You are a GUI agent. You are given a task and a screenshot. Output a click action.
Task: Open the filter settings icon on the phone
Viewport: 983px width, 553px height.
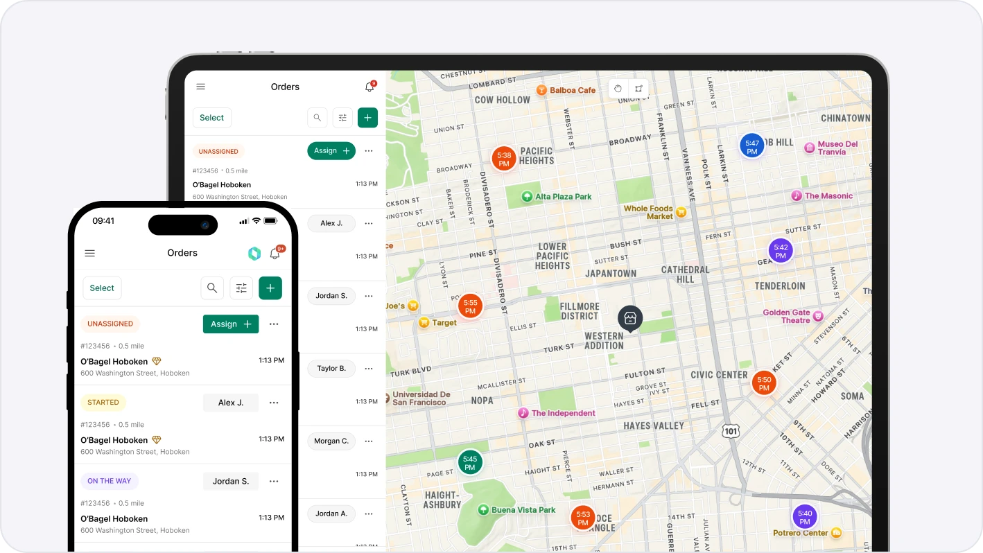(x=241, y=288)
